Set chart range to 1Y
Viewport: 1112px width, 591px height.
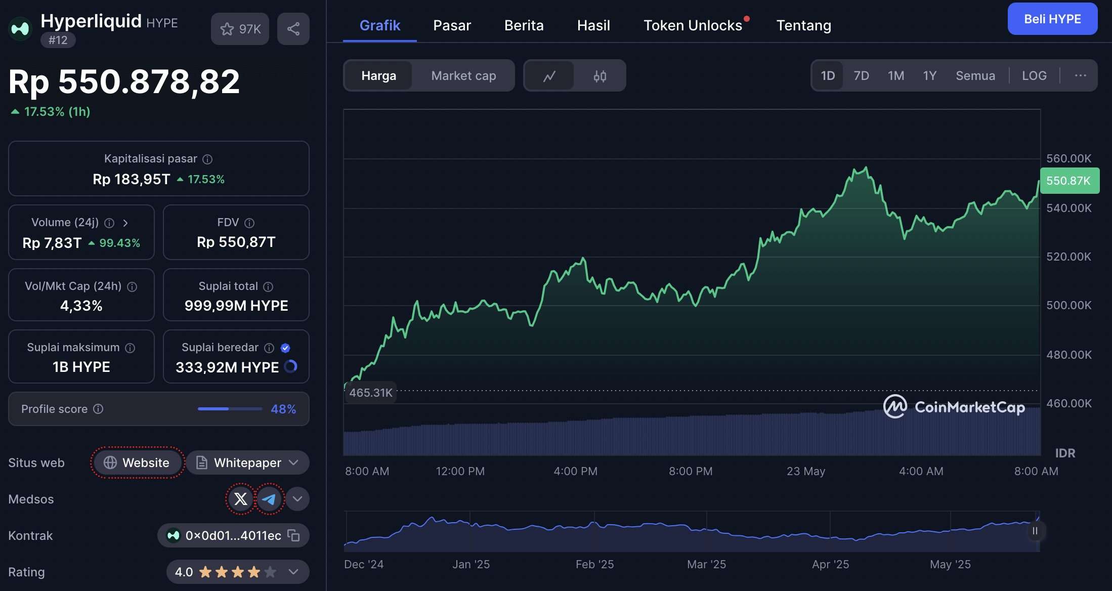click(930, 76)
